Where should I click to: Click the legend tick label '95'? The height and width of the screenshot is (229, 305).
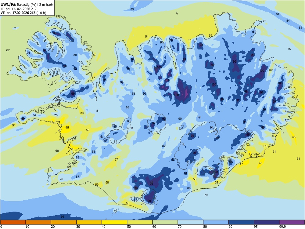pos(256,227)
